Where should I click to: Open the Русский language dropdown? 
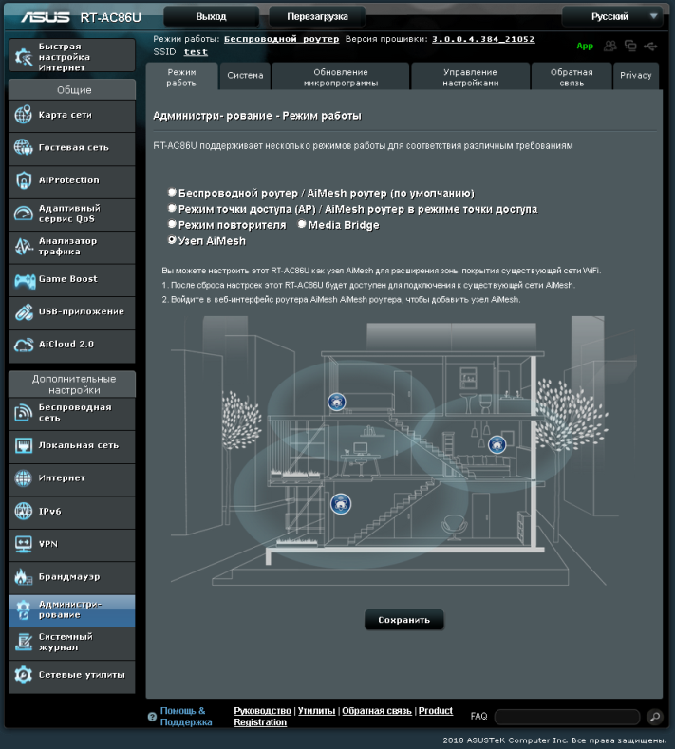point(612,17)
